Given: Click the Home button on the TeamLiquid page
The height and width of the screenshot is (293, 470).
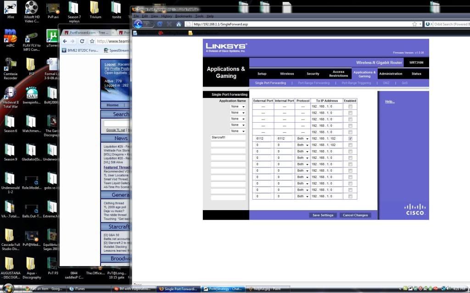Looking at the screenshot, I should tap(112, 105).
